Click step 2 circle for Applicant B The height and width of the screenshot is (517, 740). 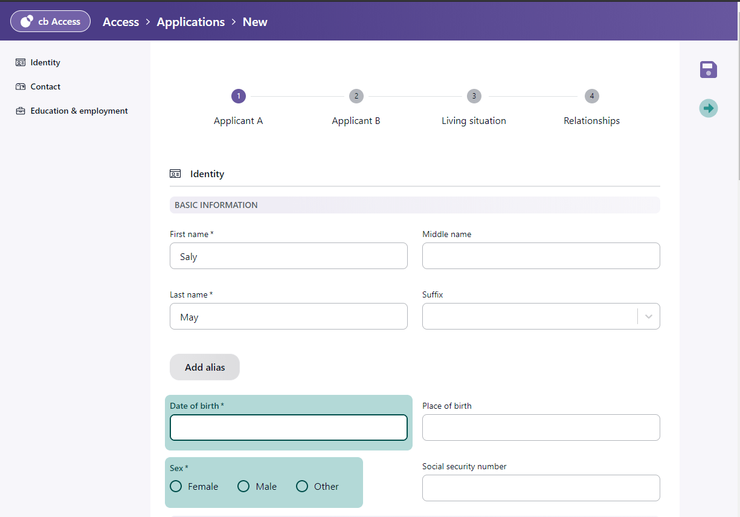pos(356,96)
